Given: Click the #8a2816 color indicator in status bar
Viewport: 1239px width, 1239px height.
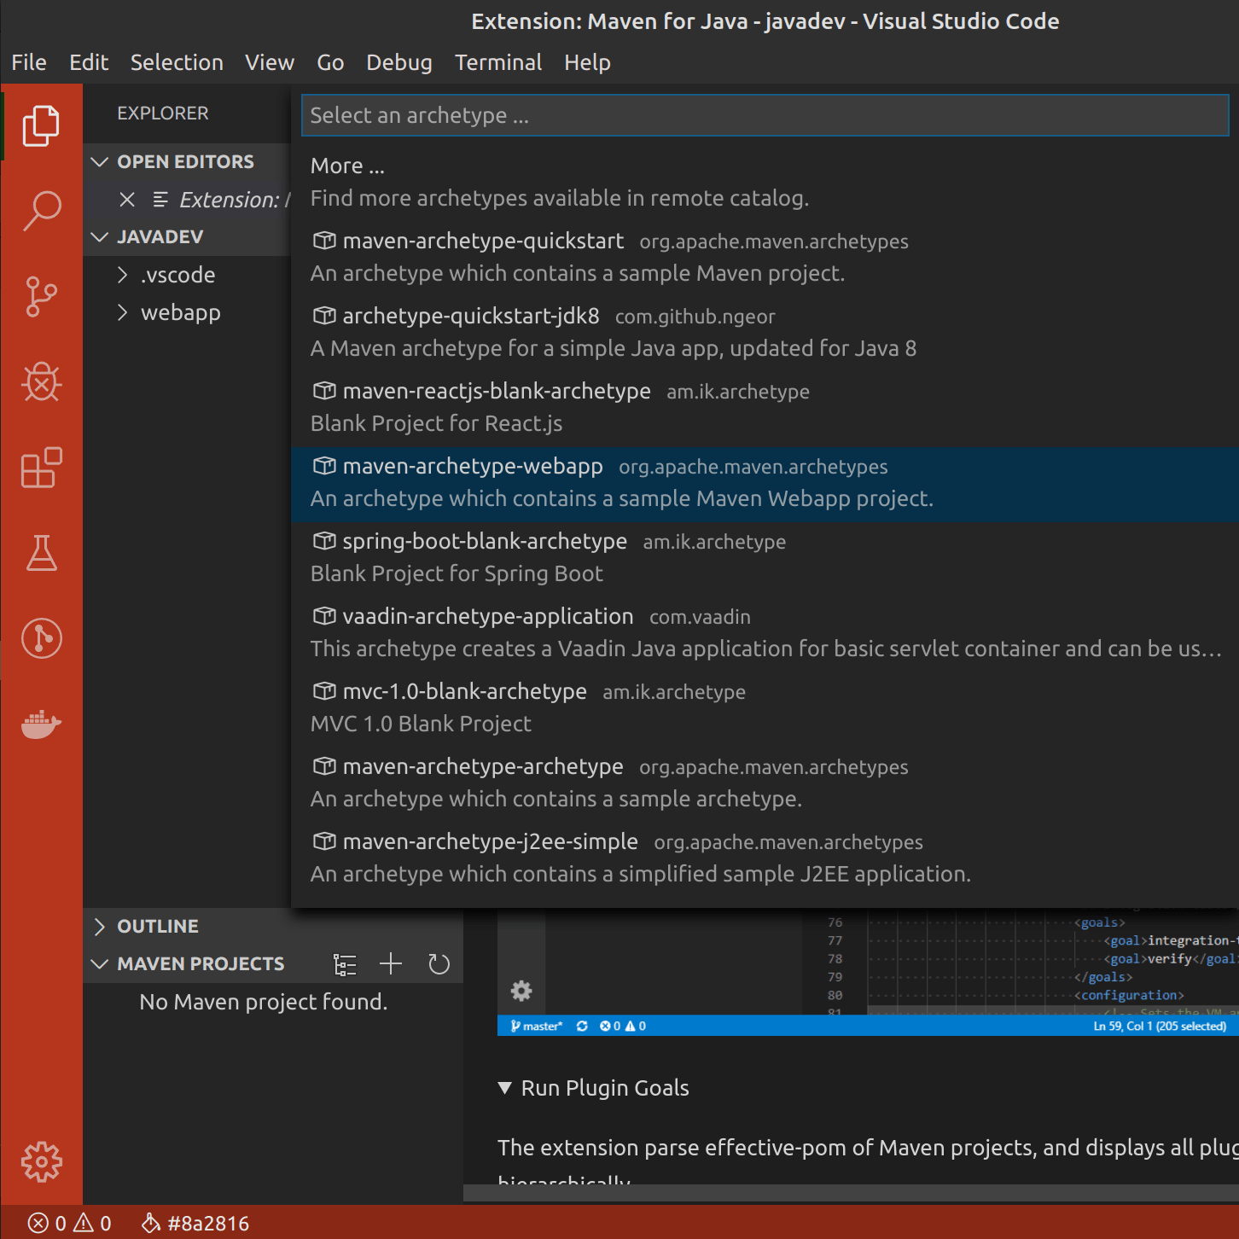Looking at the screenshot, I should 195,1223.
